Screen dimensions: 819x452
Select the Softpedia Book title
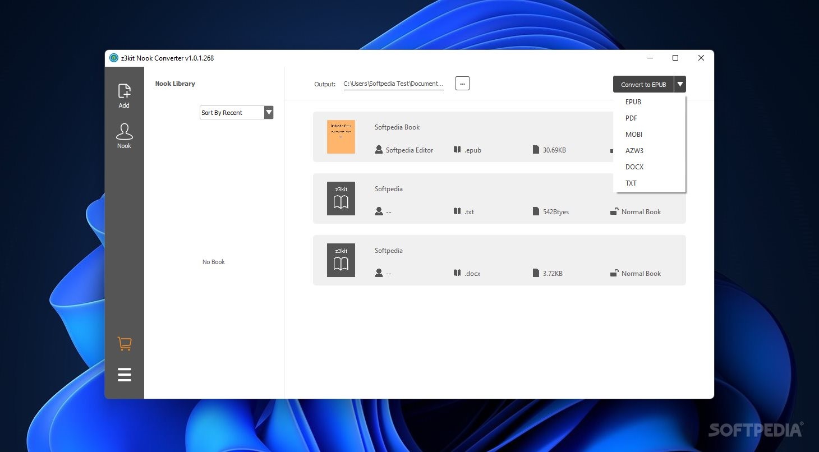[397, 127]
